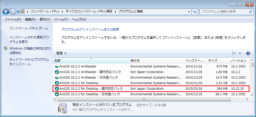Click left arrow of horizontal scrollbar
Viewport: 256px width, 117px height.
[55, 99]
